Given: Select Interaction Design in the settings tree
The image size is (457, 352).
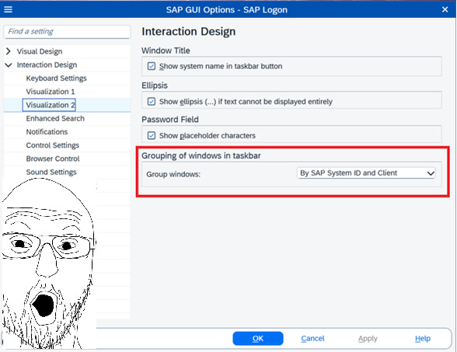Looking at the screenshot, I should click(47, 64).
